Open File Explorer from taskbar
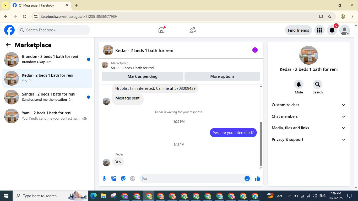 (103, 196)
